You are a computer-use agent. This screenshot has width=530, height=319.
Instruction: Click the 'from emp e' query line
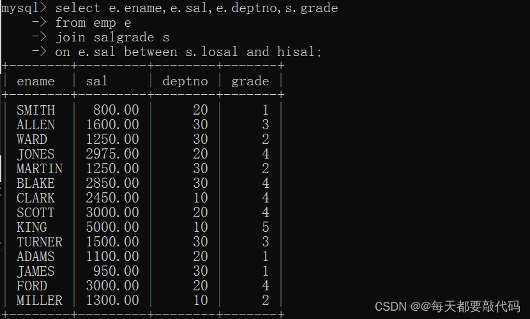click(93, 23)
